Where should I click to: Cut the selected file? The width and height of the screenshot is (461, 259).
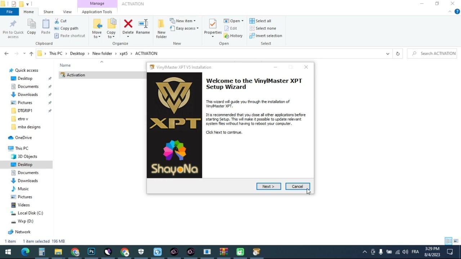(x=61, y=21)
